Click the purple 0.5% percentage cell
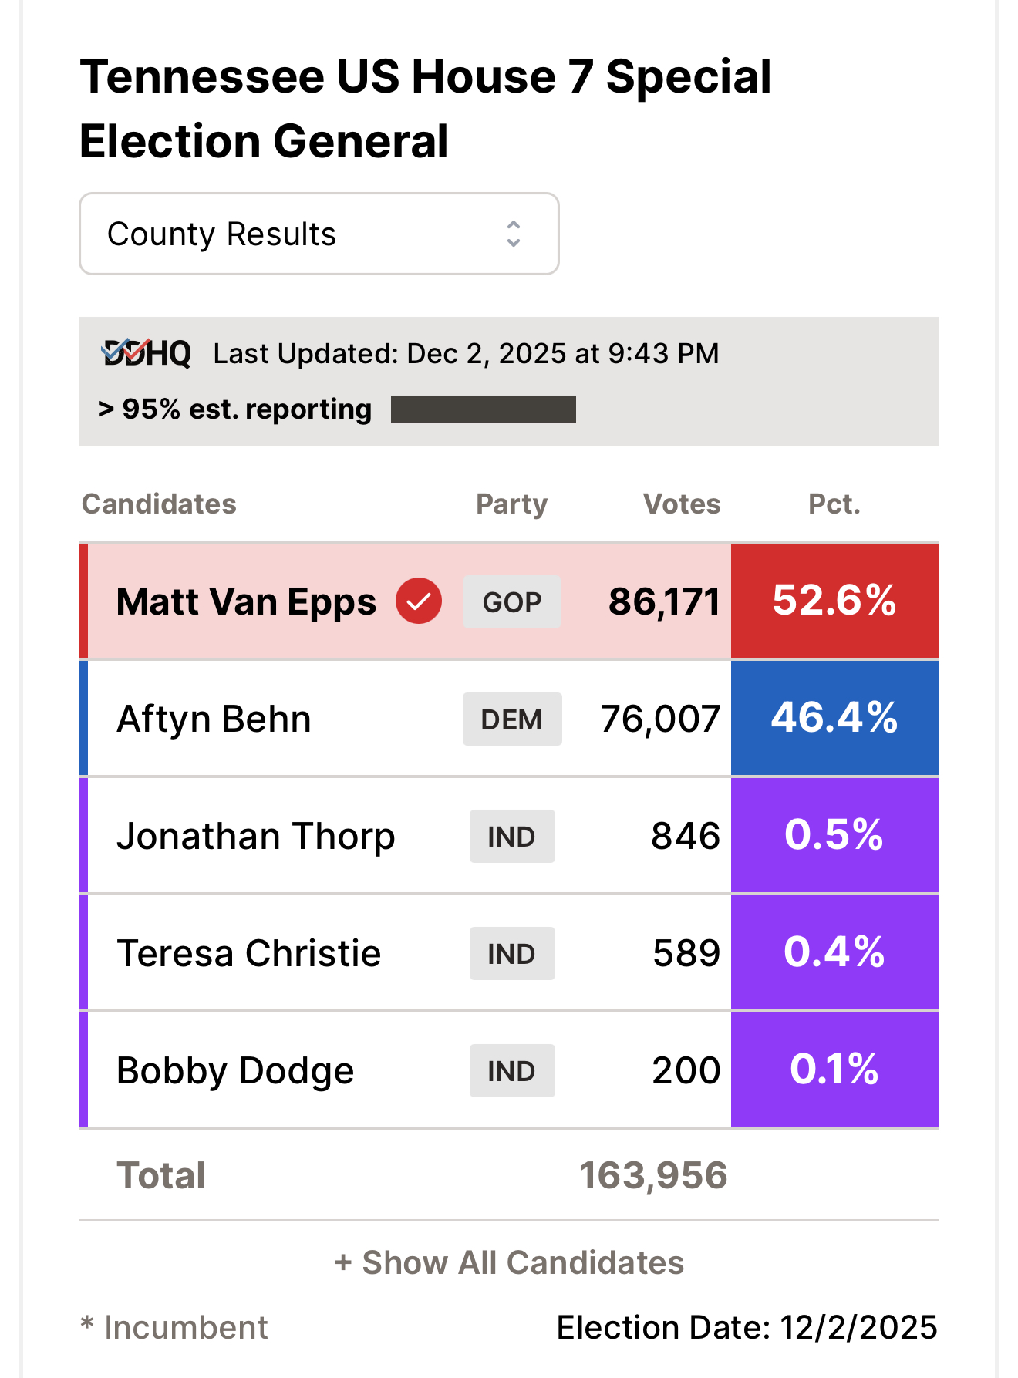 click(835, 835)
